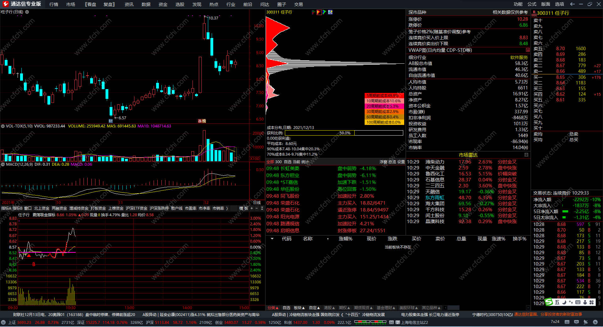Click the 浮窗 button in alerts panel
Screen dimensions: 603x327
click(383, 162)
